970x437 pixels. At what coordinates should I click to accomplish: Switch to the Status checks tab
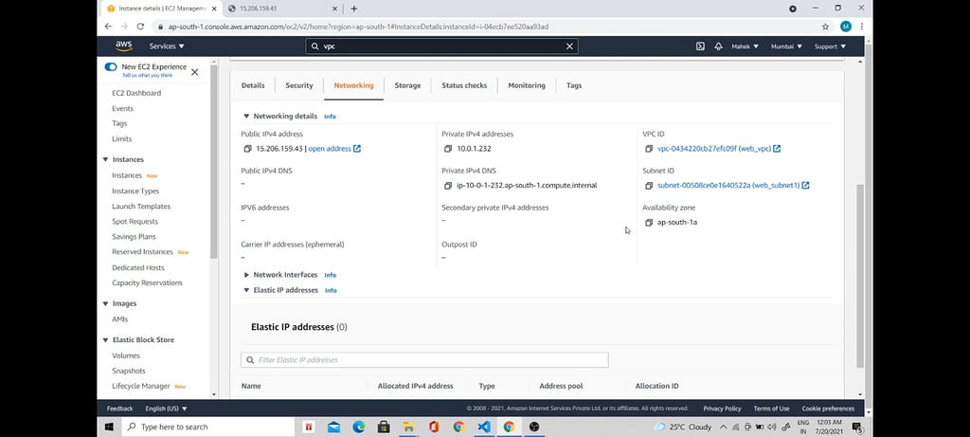464,85
